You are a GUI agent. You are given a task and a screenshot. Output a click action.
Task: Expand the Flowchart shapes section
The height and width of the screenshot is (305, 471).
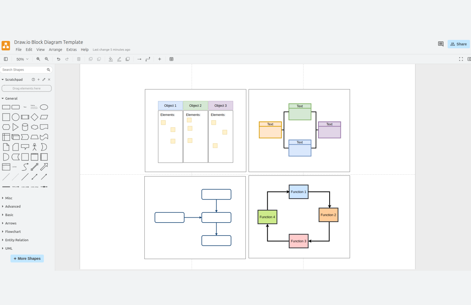pyautogui.click(x=13, y=232)
